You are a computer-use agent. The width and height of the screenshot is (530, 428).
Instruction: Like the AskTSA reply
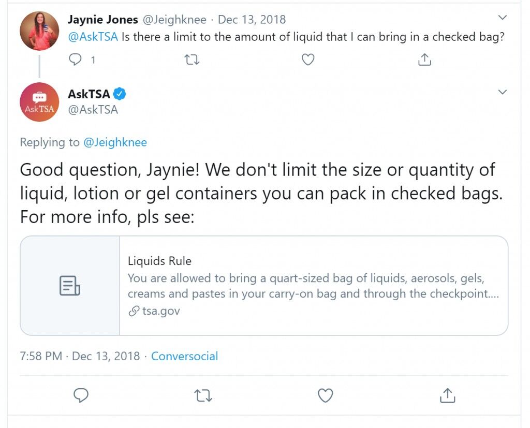326,395
